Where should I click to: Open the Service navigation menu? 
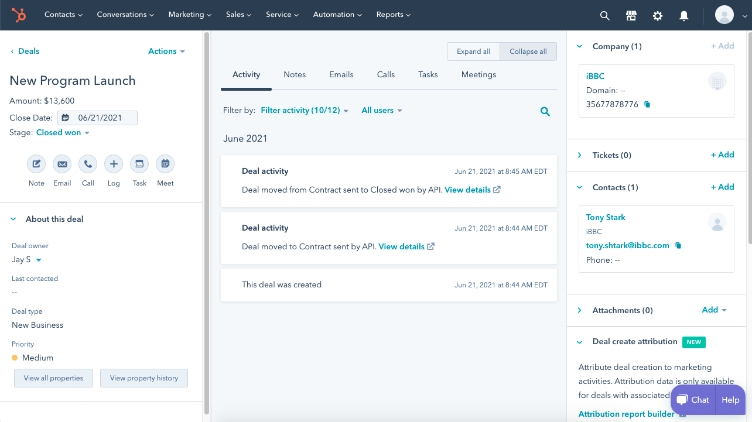pos(282,15)
